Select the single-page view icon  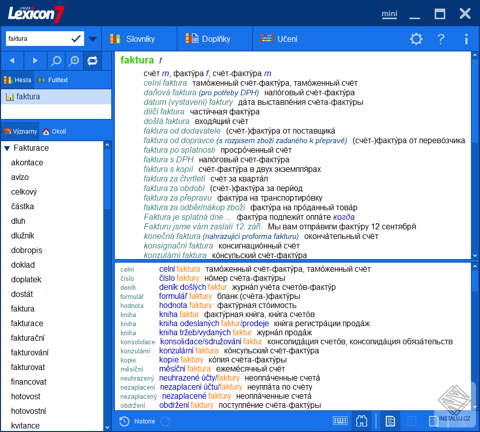390,421
